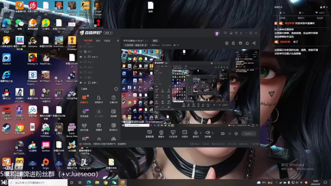Toggle visibility of the 文本 1 source
This screenshot has height=186, width=331.
[x=81, y=72]
